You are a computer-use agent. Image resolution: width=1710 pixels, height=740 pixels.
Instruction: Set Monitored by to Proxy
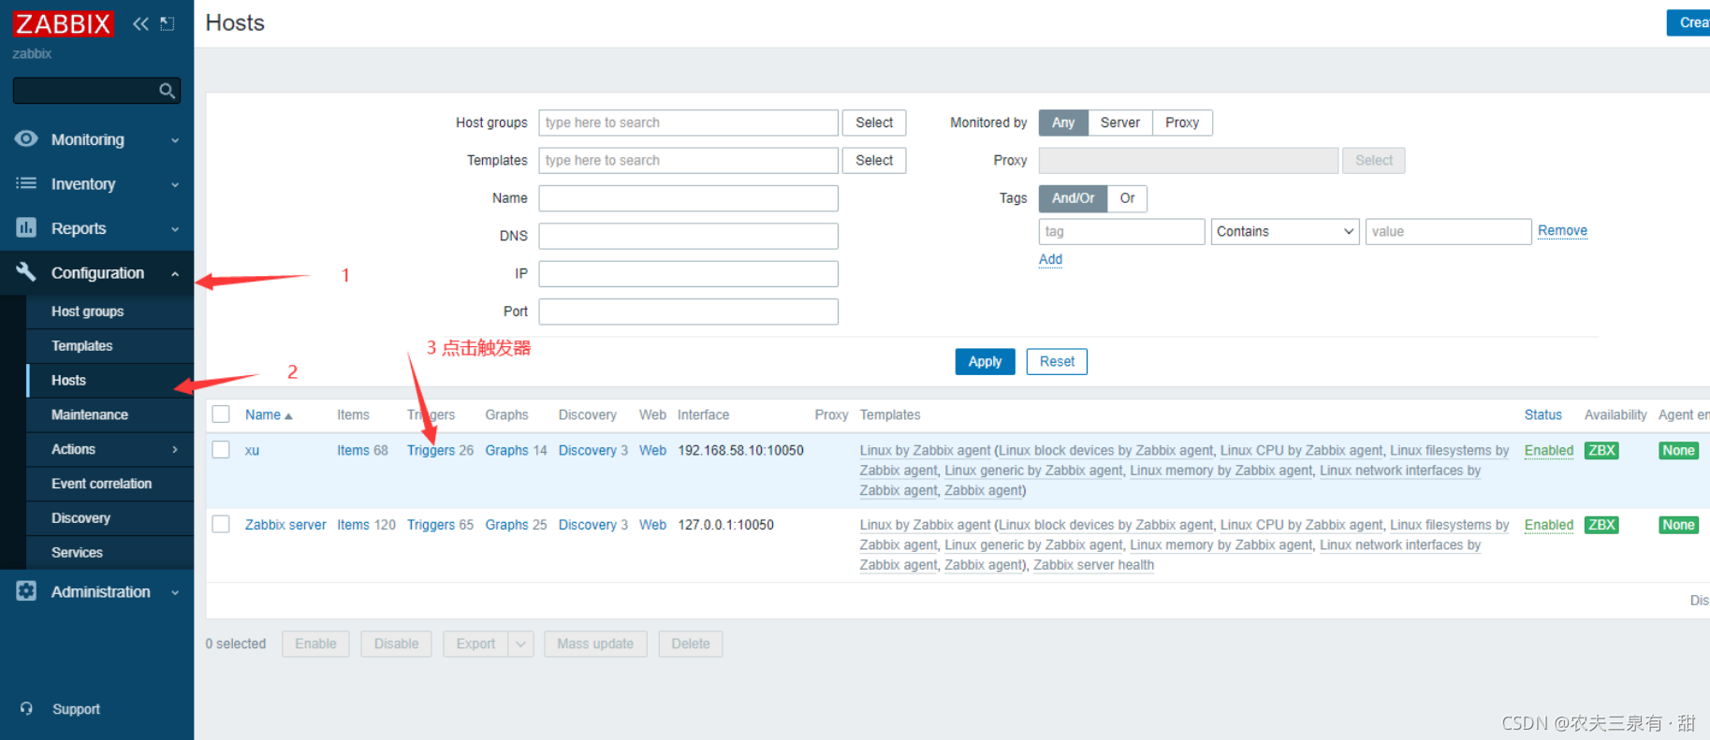click(x=1182, y=123)
